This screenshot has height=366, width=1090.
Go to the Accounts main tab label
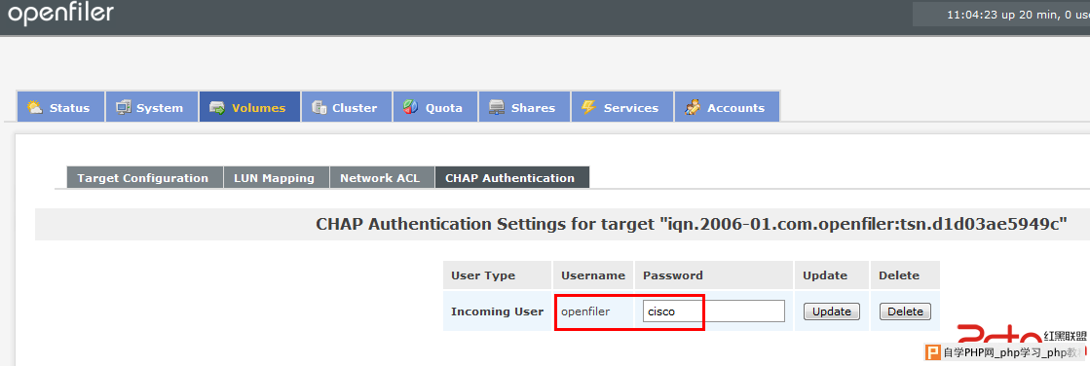[x=735, y=108]
